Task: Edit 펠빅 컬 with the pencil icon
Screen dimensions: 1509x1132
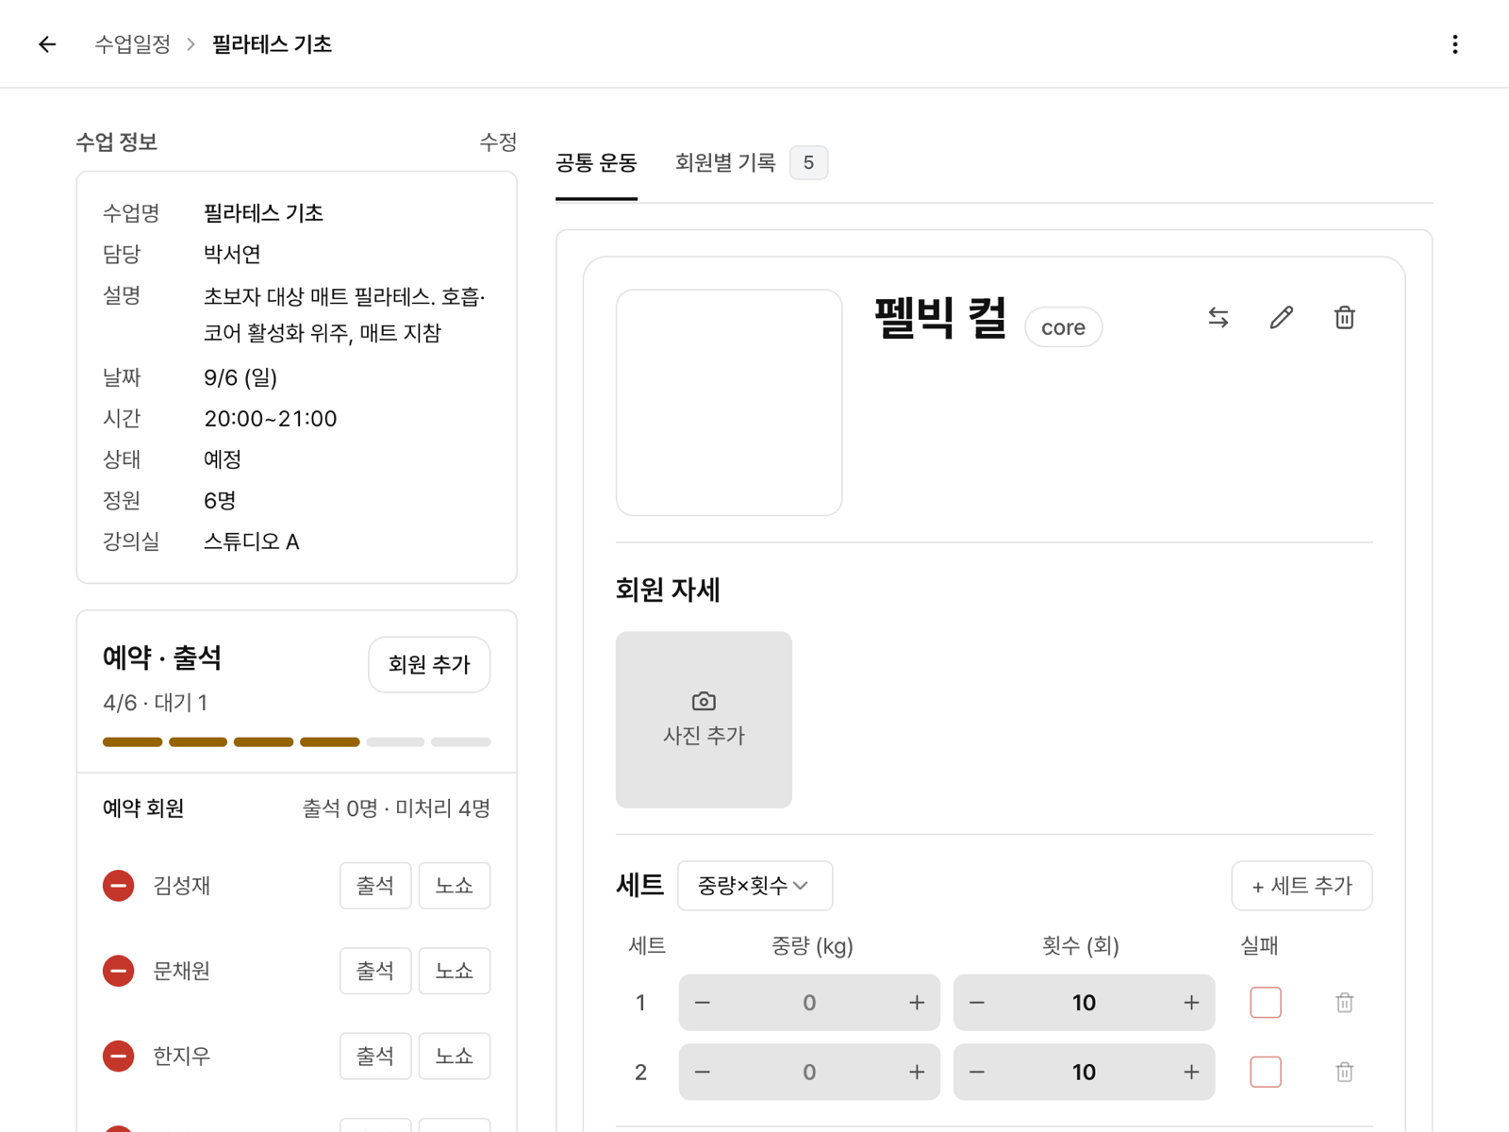Action: point(1281,318)
